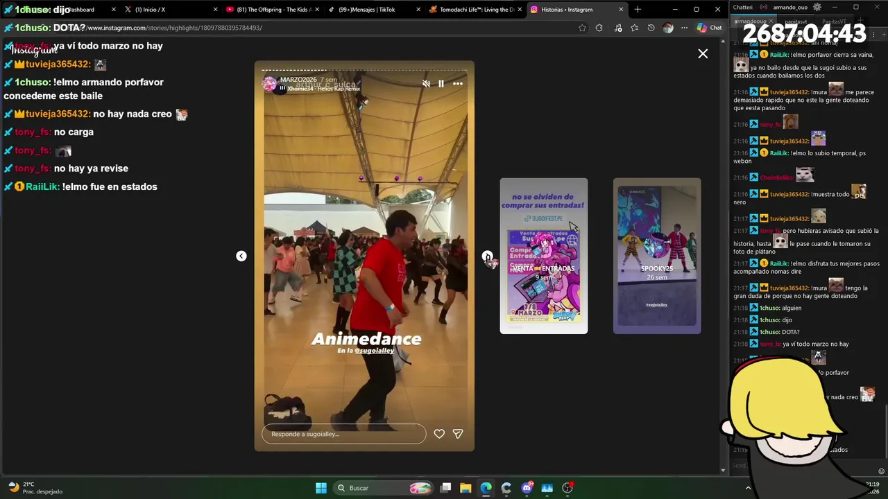Click the @sugoialley mention in story
This screenshot has width=888, height=499.
pyautogui.click(x=375, y=351)
